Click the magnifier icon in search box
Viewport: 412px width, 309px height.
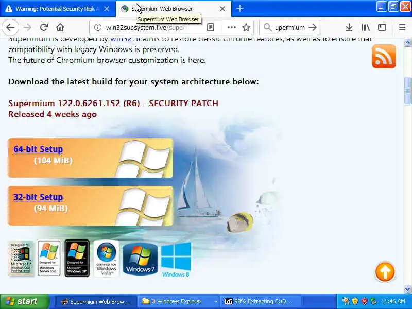(267, 27)
